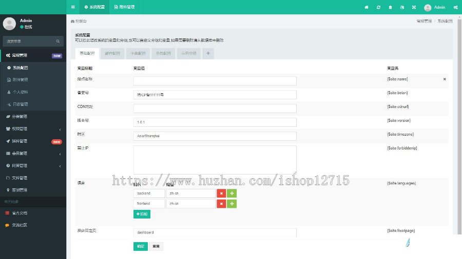Screen dimensions: 462x259
Task: Select the 邮件配置 config tab
Action: [x=112, y=53]
